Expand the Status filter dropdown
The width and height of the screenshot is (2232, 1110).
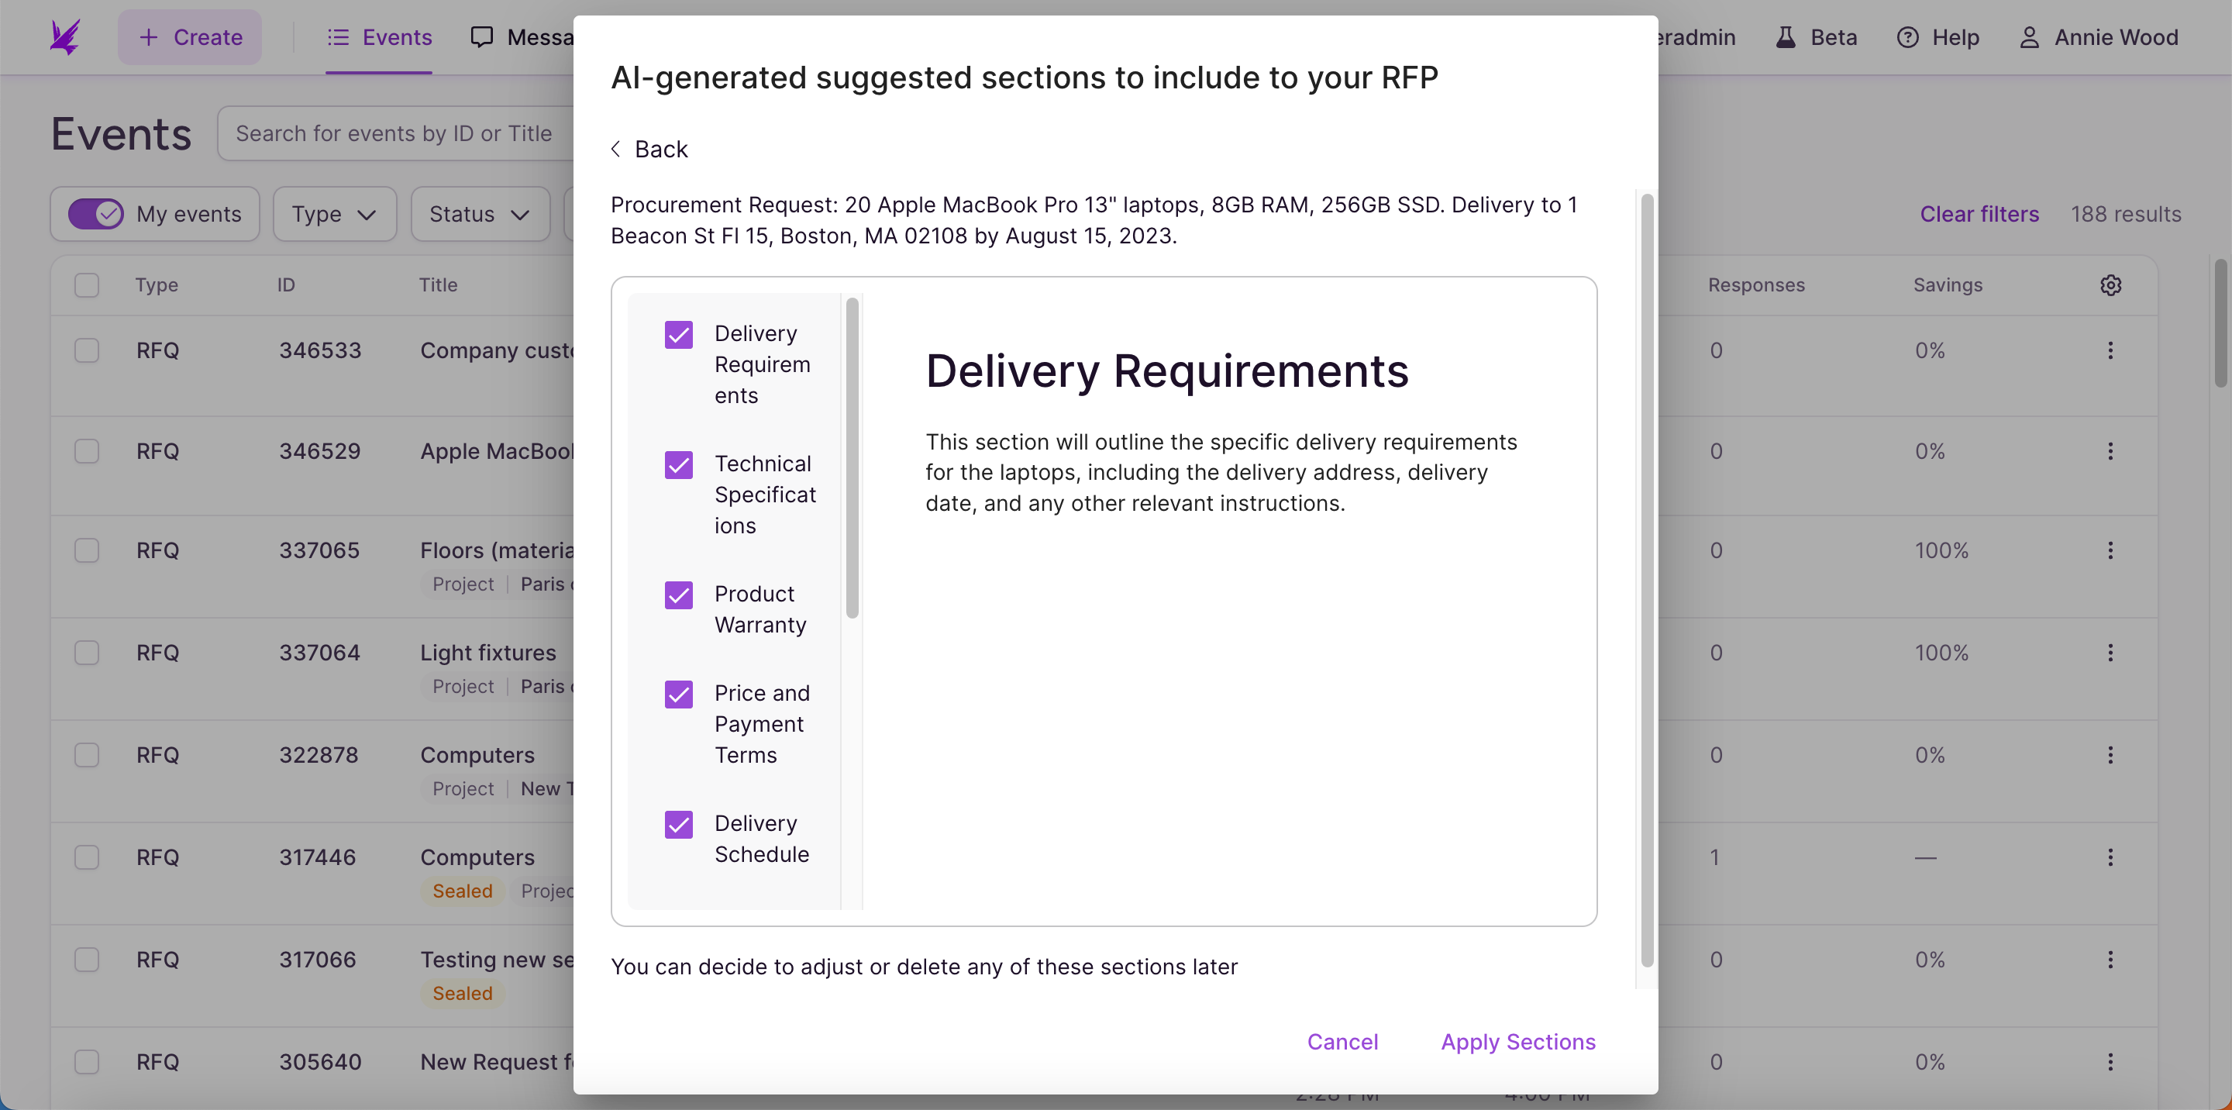(x=480, y=214)
